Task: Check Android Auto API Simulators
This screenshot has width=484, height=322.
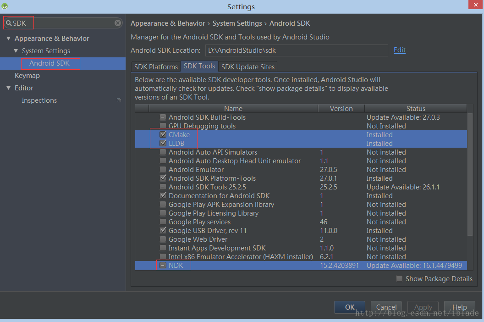Action: pos(163,152)
